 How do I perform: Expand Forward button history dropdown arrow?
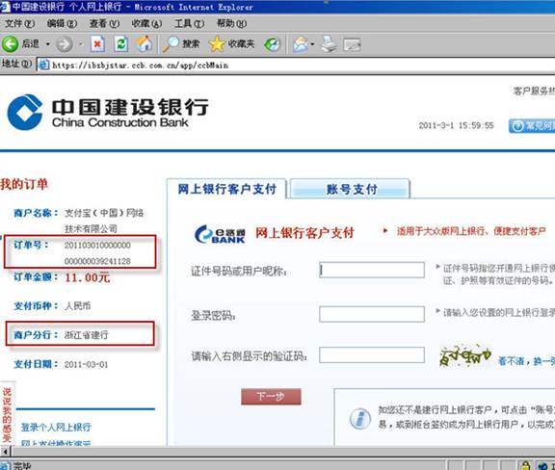pos(81,44)
